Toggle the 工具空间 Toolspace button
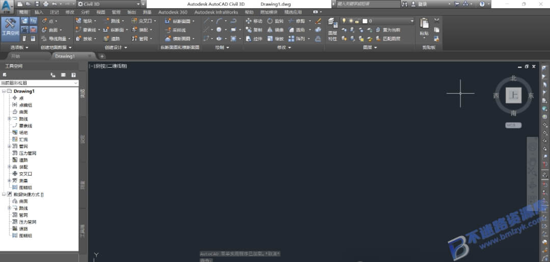This screenshot has height=262, width=550. (10, 28)
